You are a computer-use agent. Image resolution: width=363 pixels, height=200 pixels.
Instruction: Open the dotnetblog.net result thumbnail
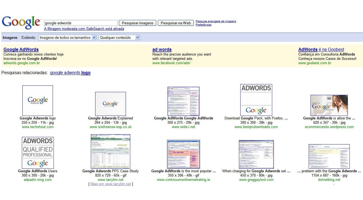(x=329, y=156)
